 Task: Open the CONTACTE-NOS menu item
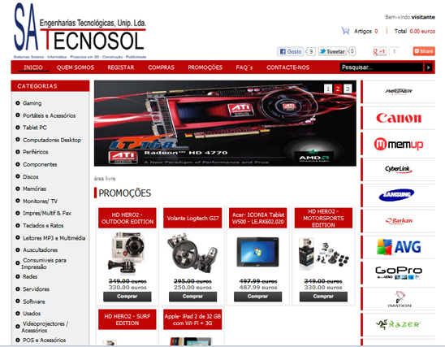pyautogui.click(x=287, y=67)
